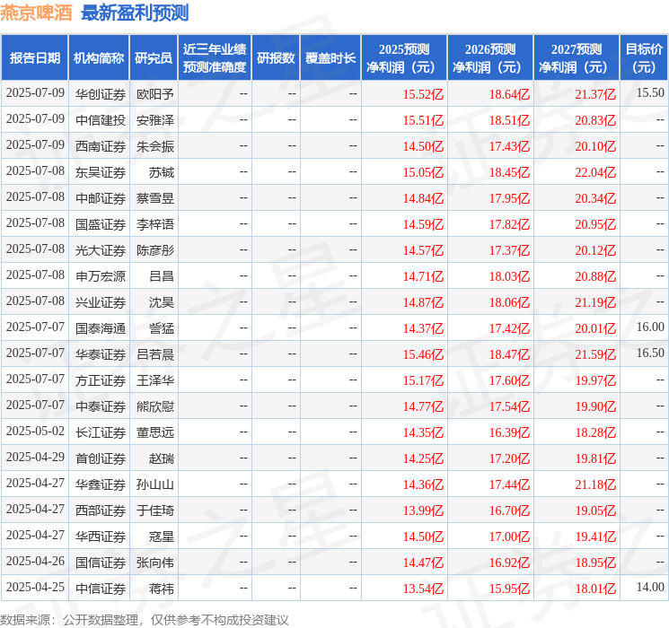Select the 华西证券 institution cell
669x628 pixels.
point(101,536)
